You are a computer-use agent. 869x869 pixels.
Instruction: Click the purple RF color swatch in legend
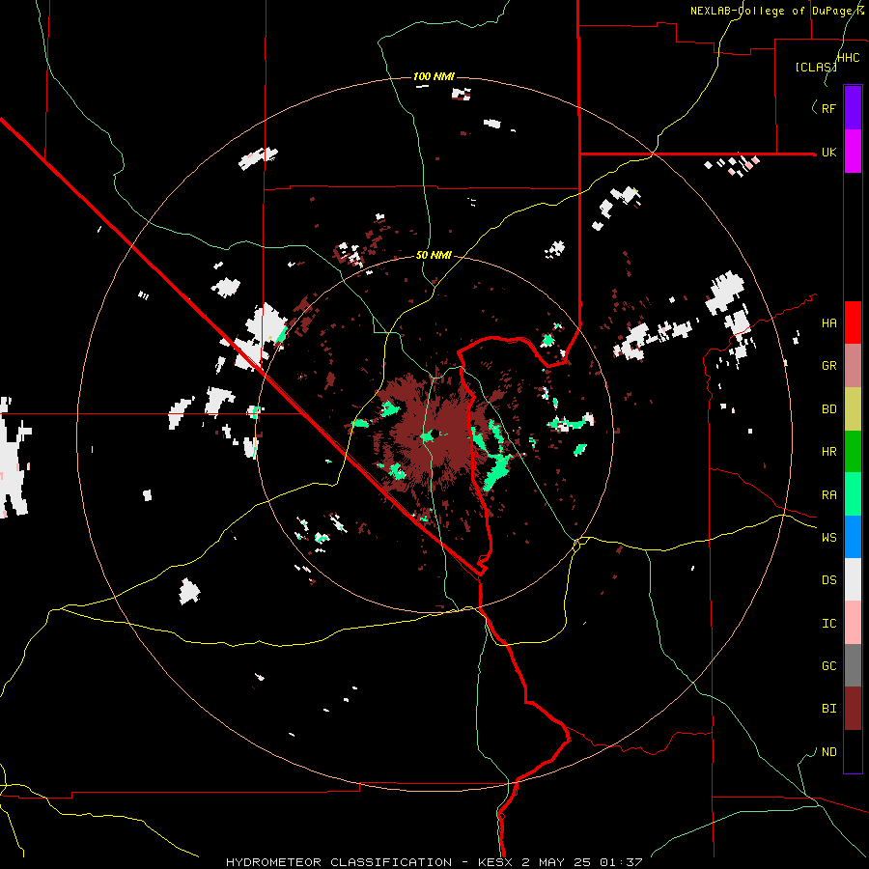[x=853, y=108]
